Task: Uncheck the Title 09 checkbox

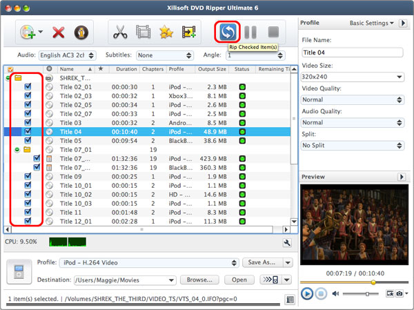Action: coord(28,176)
